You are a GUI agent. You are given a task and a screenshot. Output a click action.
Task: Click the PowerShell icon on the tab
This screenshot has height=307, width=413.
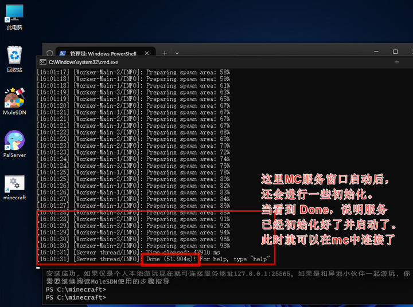click(x=63, y=53)
